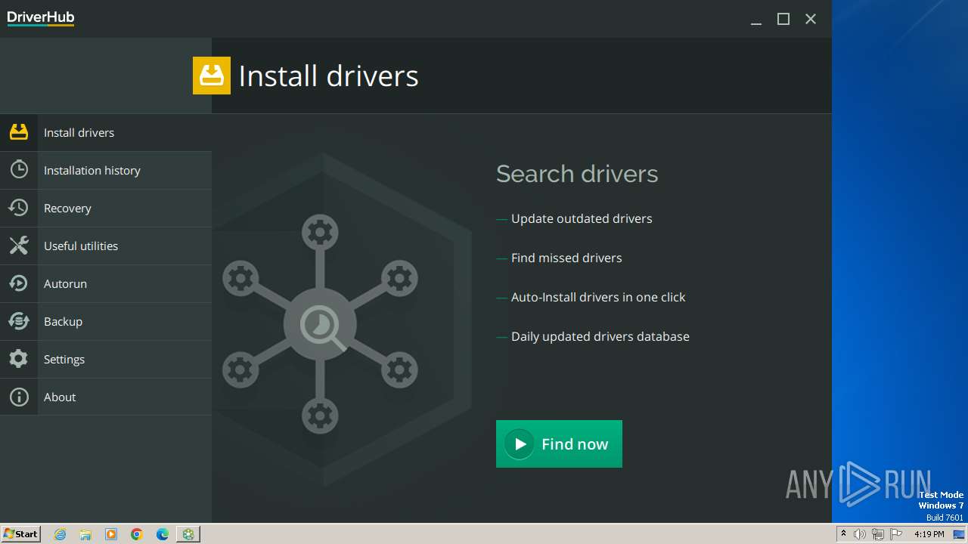Click the volume speaker tray icon
This screenshot has width=968, height=544.
click(860, 534)
